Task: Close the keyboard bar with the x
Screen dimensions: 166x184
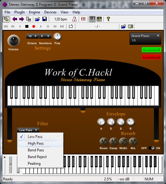Action: pyautogui.click(x=5, y=157)
